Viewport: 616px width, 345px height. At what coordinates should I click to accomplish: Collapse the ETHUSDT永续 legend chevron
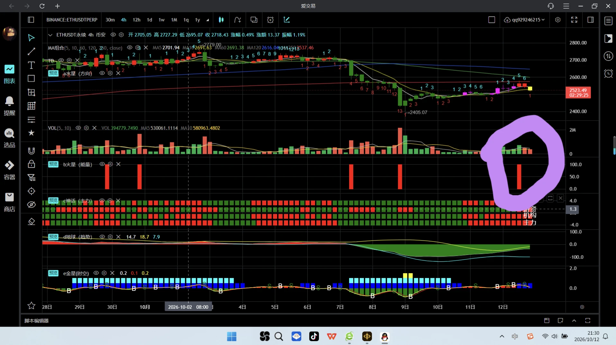click(50, 35)
